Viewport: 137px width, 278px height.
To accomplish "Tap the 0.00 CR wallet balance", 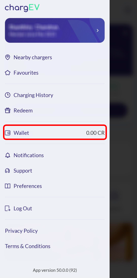I will [x=95, y=133].
